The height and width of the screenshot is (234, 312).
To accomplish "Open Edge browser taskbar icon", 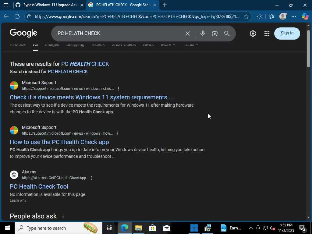I will 125,228.
